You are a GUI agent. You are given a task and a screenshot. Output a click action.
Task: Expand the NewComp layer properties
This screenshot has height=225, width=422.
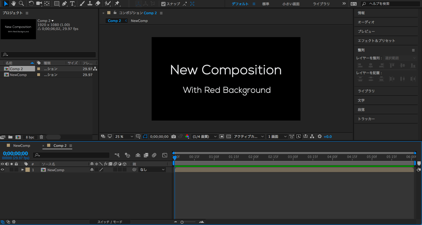23,170
